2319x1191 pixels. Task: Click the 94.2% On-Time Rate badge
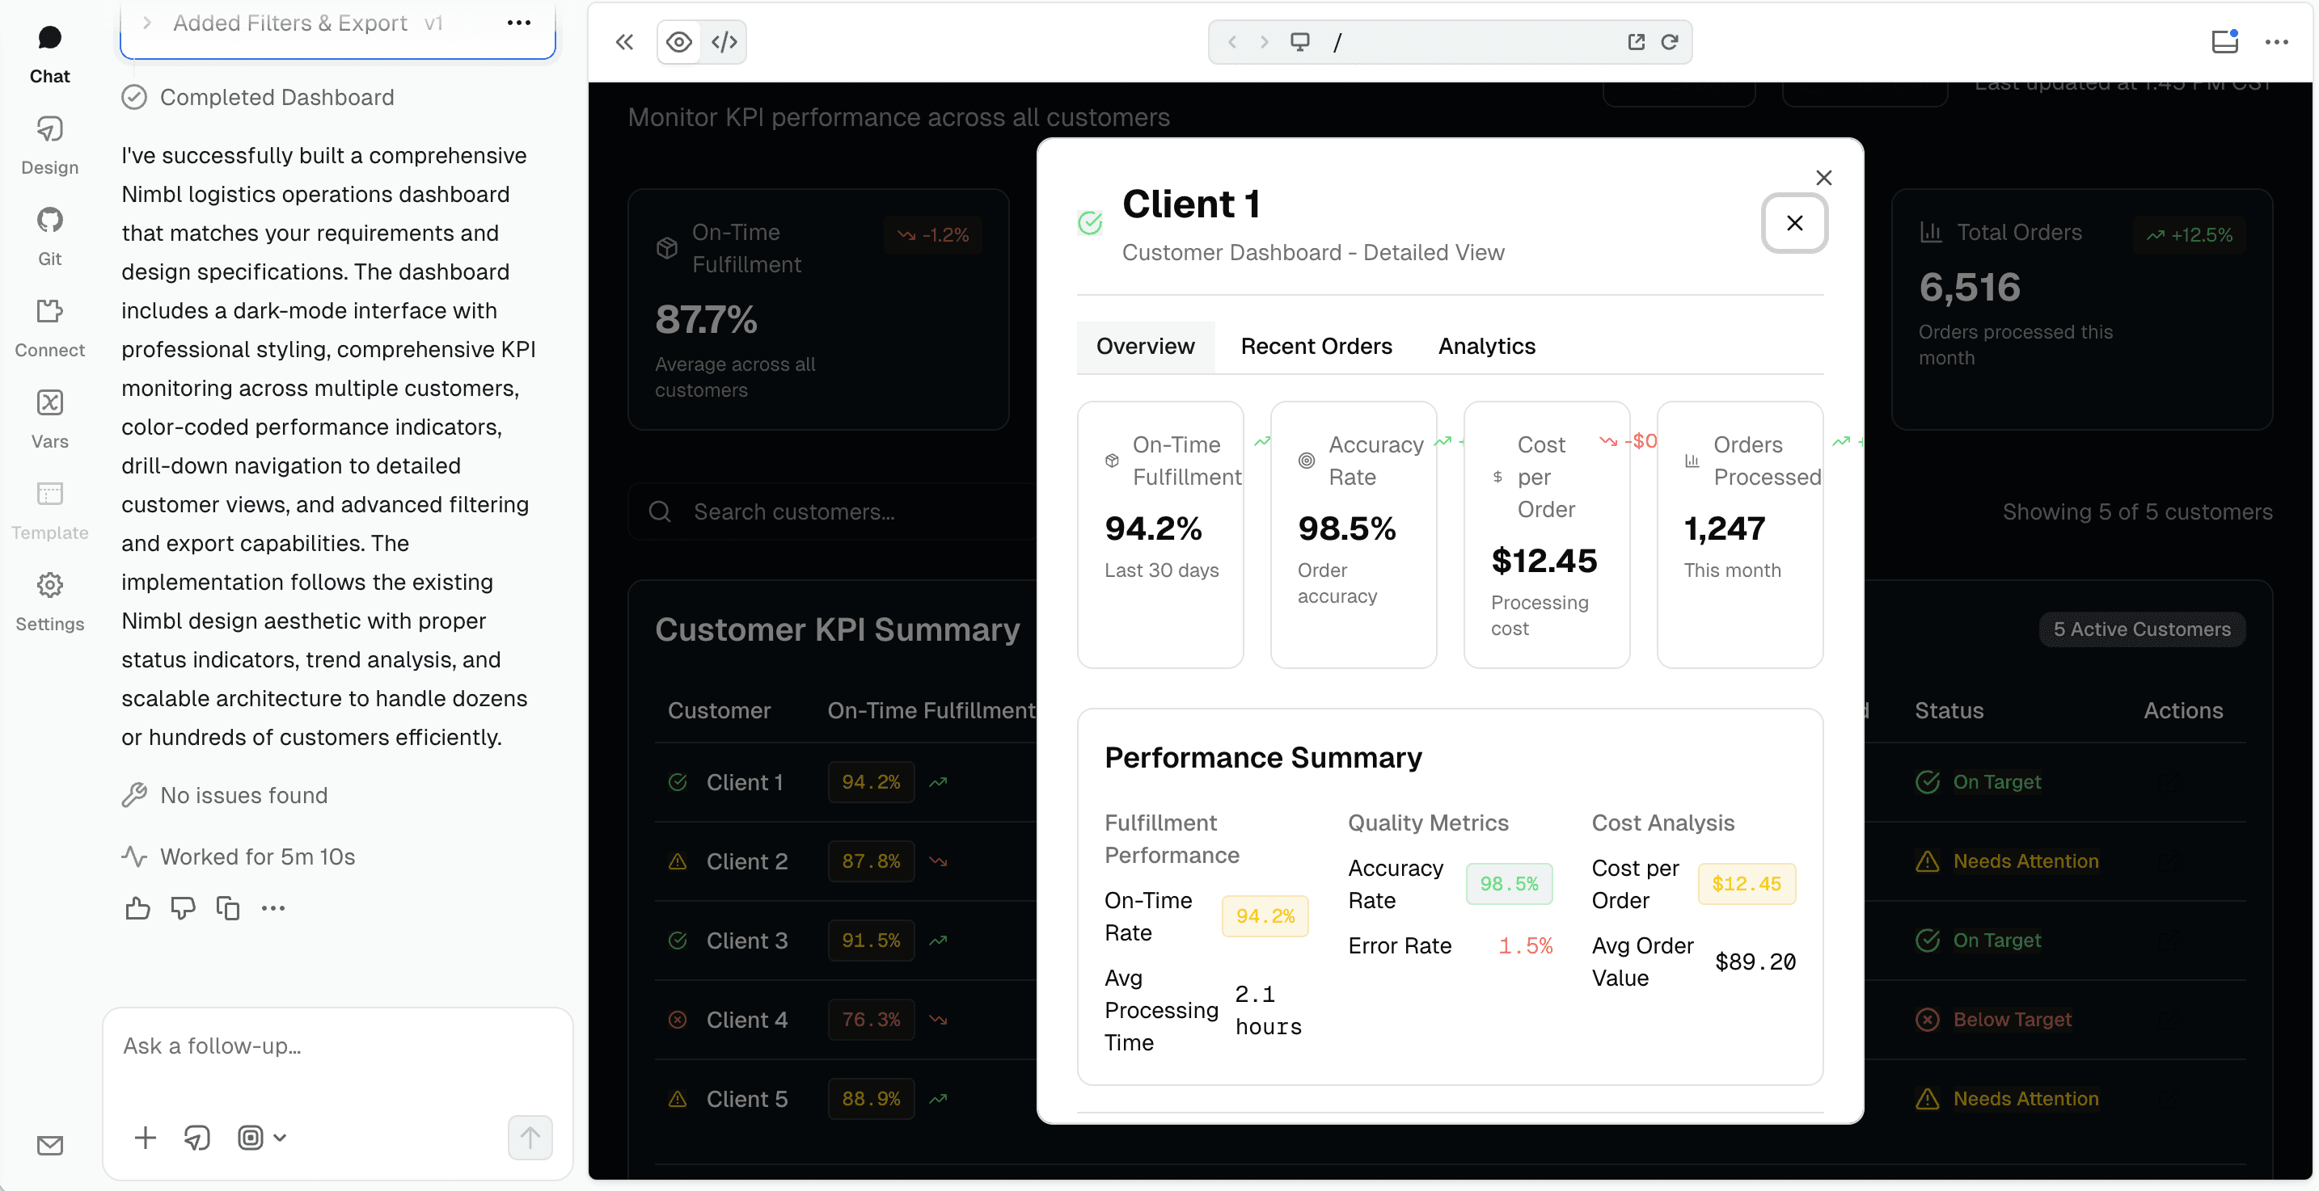click(1264, 915)
